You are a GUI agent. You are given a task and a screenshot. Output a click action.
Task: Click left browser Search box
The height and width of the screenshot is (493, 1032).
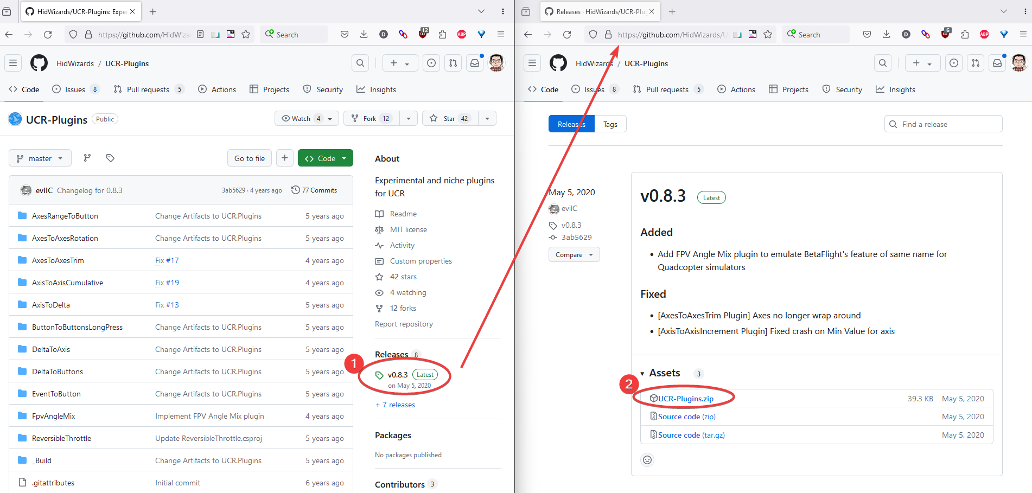[x=294, y=34]
